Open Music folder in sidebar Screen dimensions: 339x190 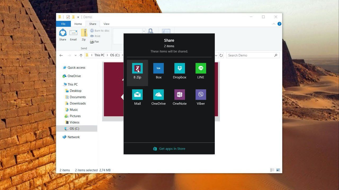72,110
